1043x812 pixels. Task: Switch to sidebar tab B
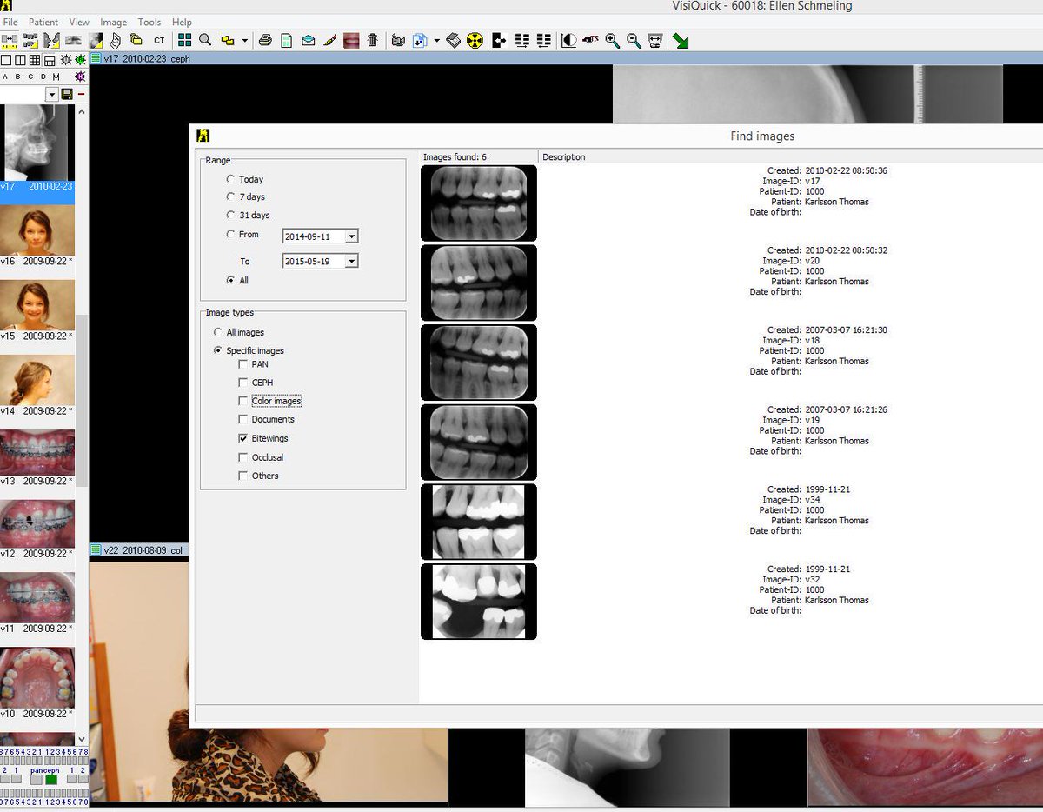tap(18, 77)
